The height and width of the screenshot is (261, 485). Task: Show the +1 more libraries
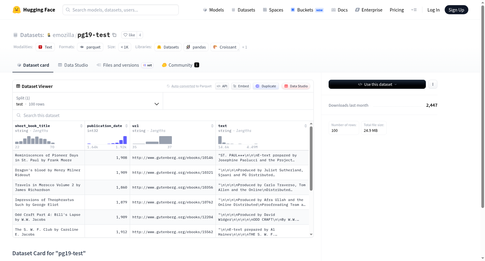pyautogui.click(x=245, y=47)
